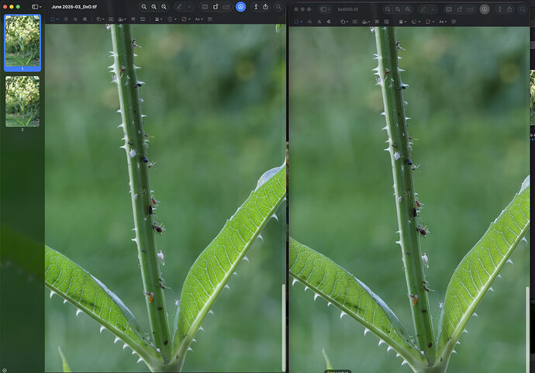Open fill color picker in both00.tif markup bar
This screenshot has height=373, width=535.
tap(430, 22)
